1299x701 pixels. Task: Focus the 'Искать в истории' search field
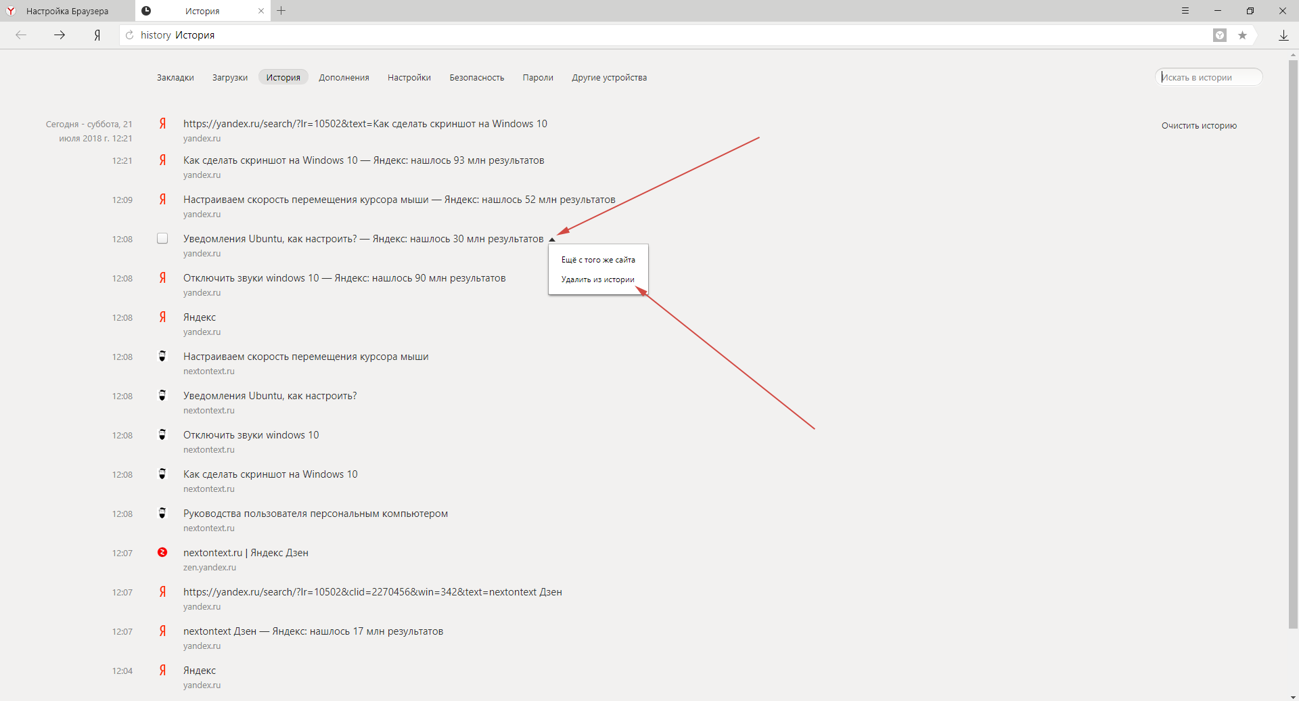(x=1208, y=77)
